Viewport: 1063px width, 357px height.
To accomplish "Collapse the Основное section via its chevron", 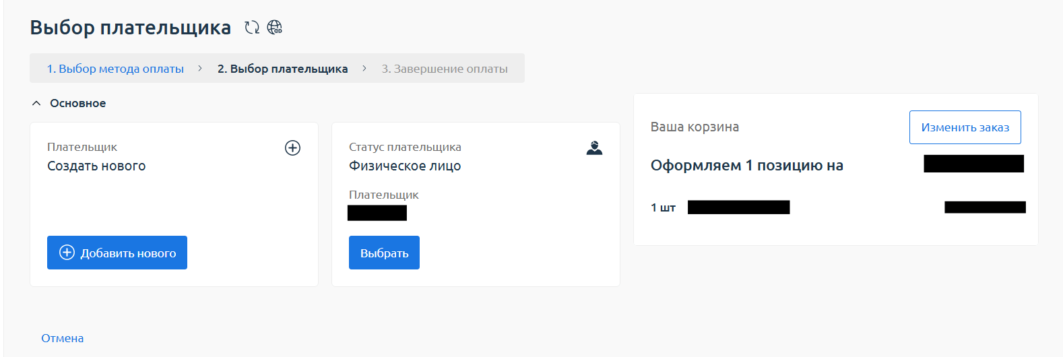I will tap(36, 104).
